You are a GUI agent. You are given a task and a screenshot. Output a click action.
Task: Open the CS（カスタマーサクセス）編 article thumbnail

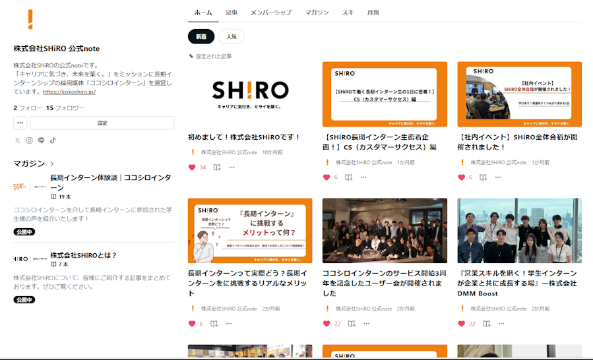[x=385, y=94]
